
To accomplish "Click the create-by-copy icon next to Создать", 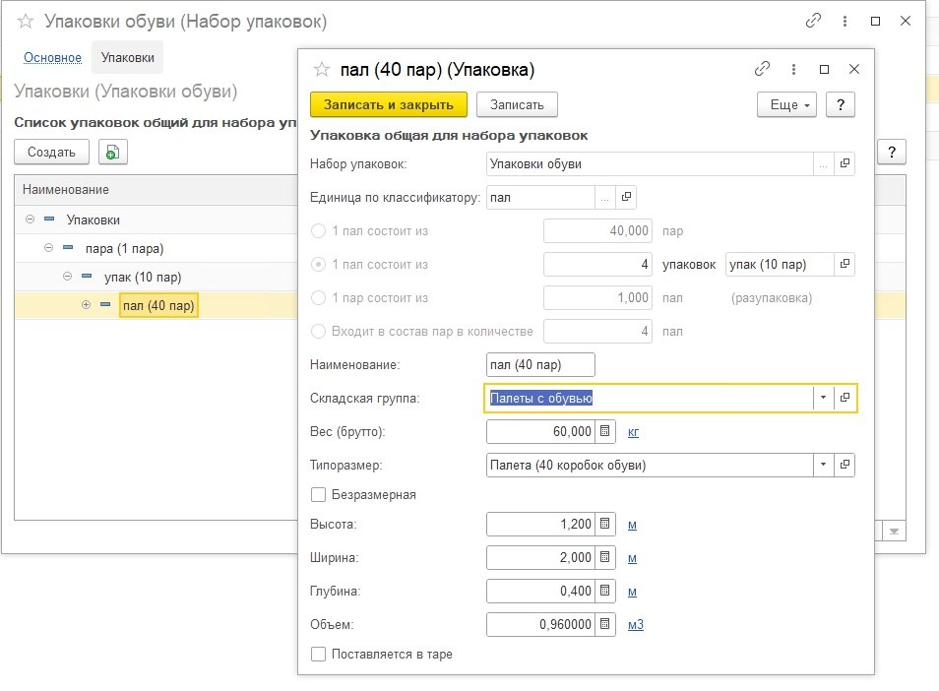I will [112, 153].
